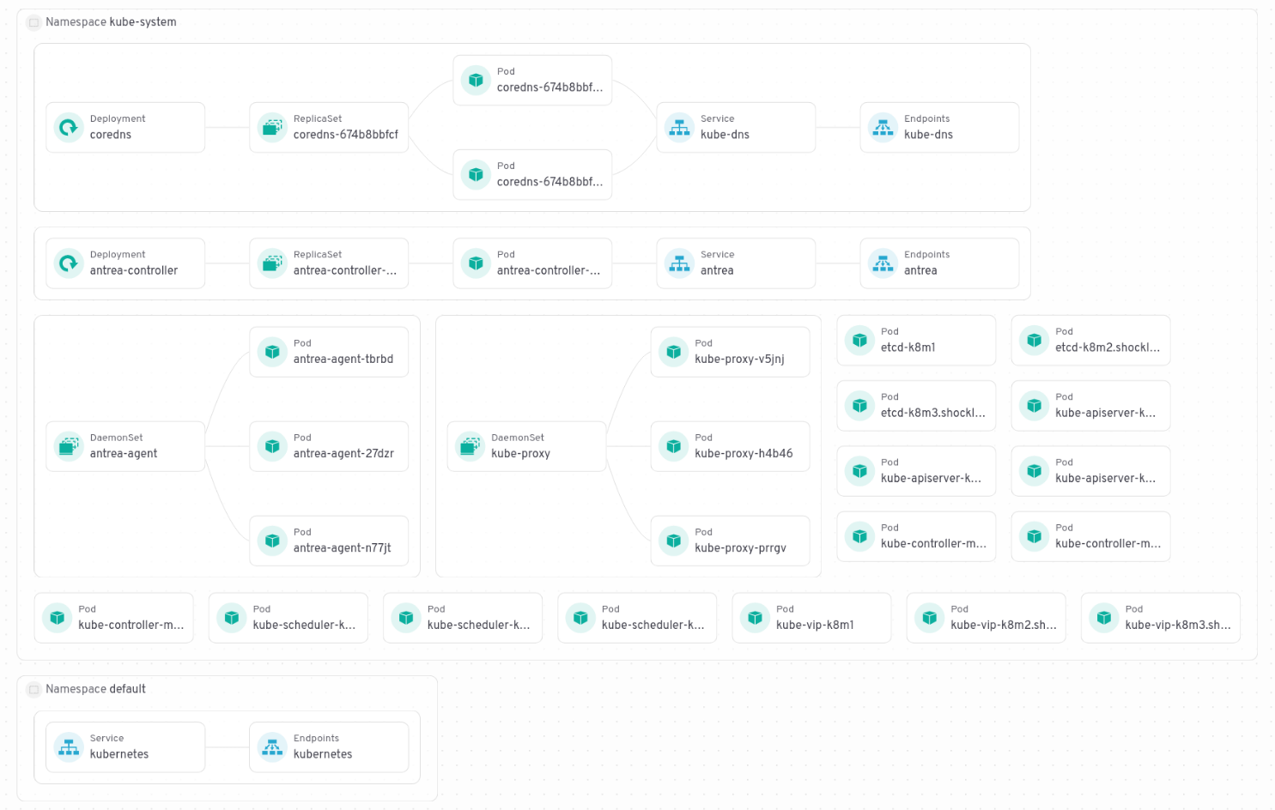Click the kube-vip-k8m1 Pod icon
The image size is (1275, 810).
755,618
